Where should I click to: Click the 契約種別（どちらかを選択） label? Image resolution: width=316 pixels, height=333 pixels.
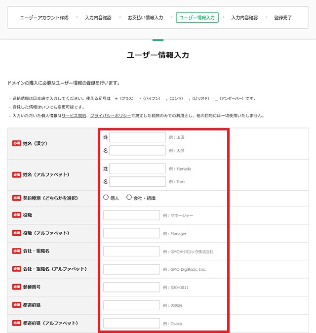click(x=50, y=198)
